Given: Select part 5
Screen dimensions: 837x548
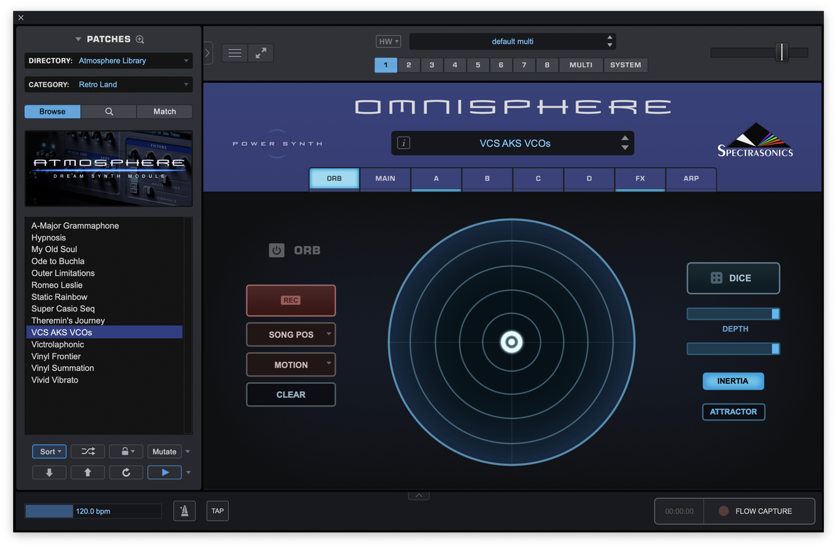Looking at the screenshot, I should click(478, 65).
